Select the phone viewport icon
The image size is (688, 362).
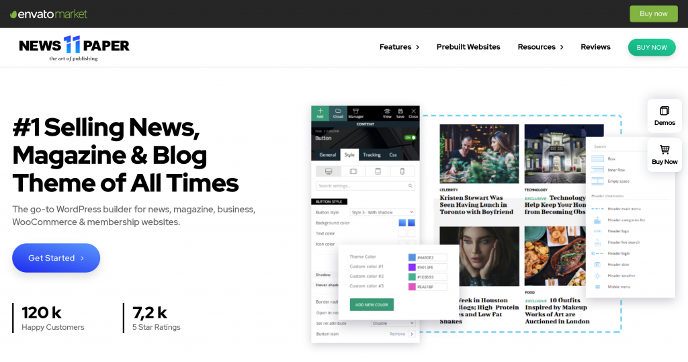402,171
